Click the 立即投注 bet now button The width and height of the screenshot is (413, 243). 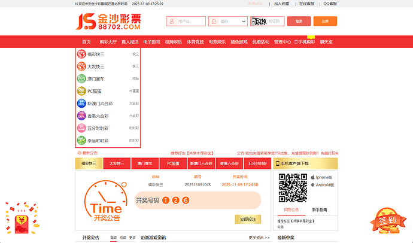pos(247,220)
